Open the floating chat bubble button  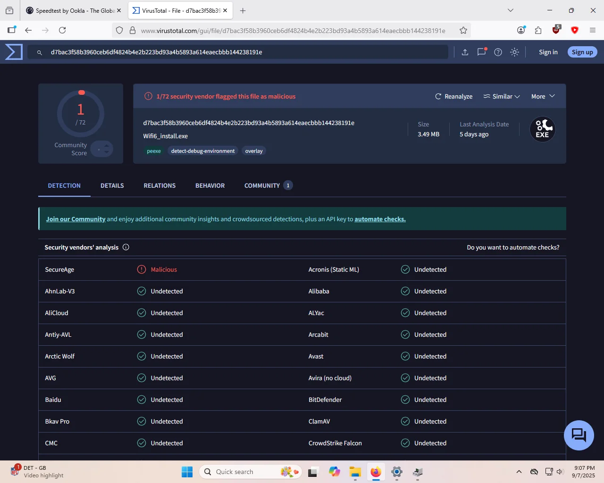579,435
